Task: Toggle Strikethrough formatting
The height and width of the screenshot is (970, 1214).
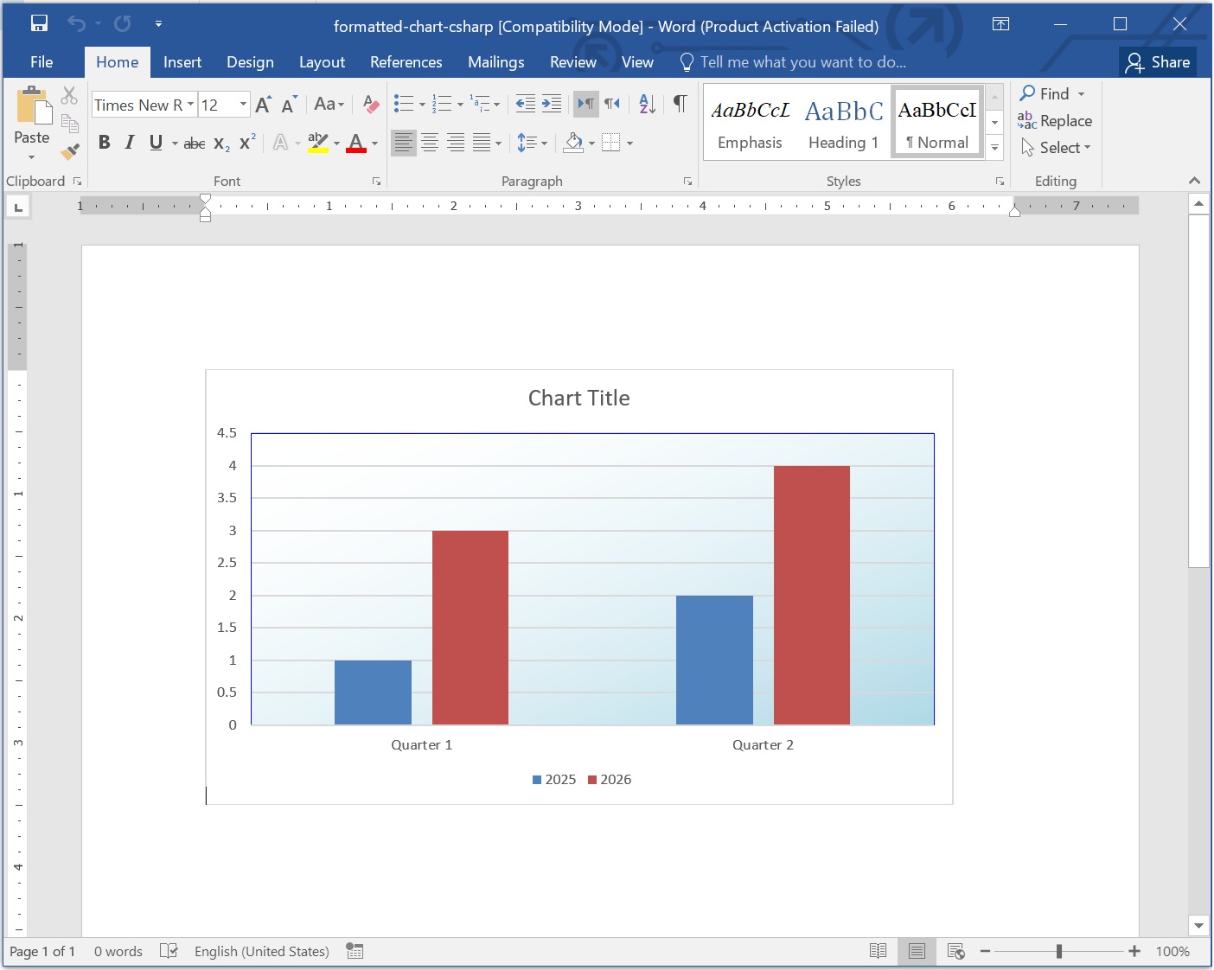Action: pyautogui.click(x=195, y=143)
